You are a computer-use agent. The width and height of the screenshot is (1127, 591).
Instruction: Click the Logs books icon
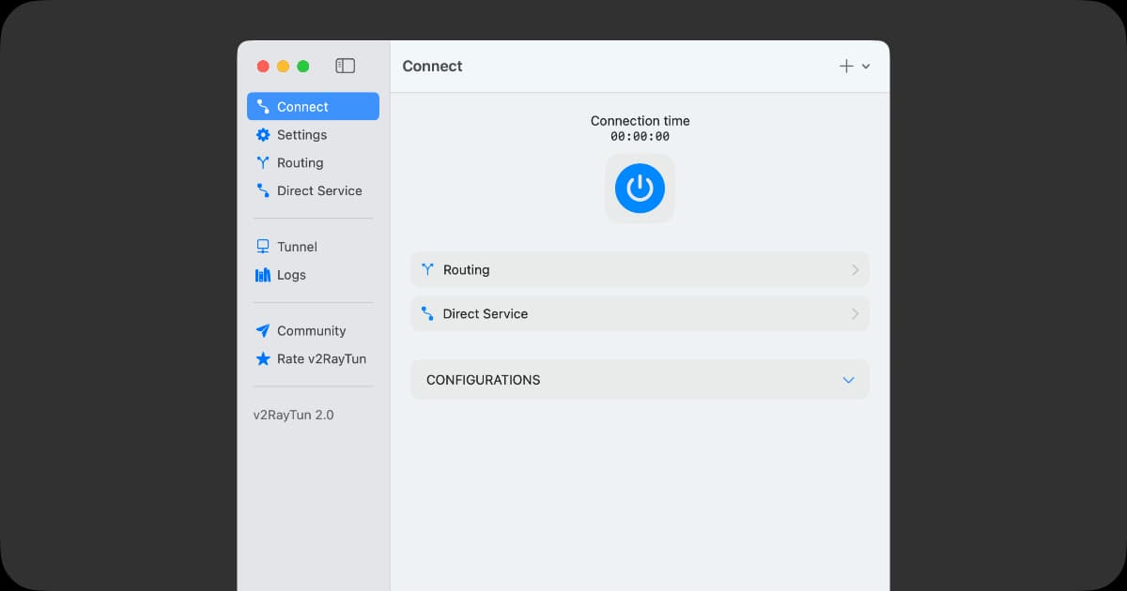coord(263,275)
